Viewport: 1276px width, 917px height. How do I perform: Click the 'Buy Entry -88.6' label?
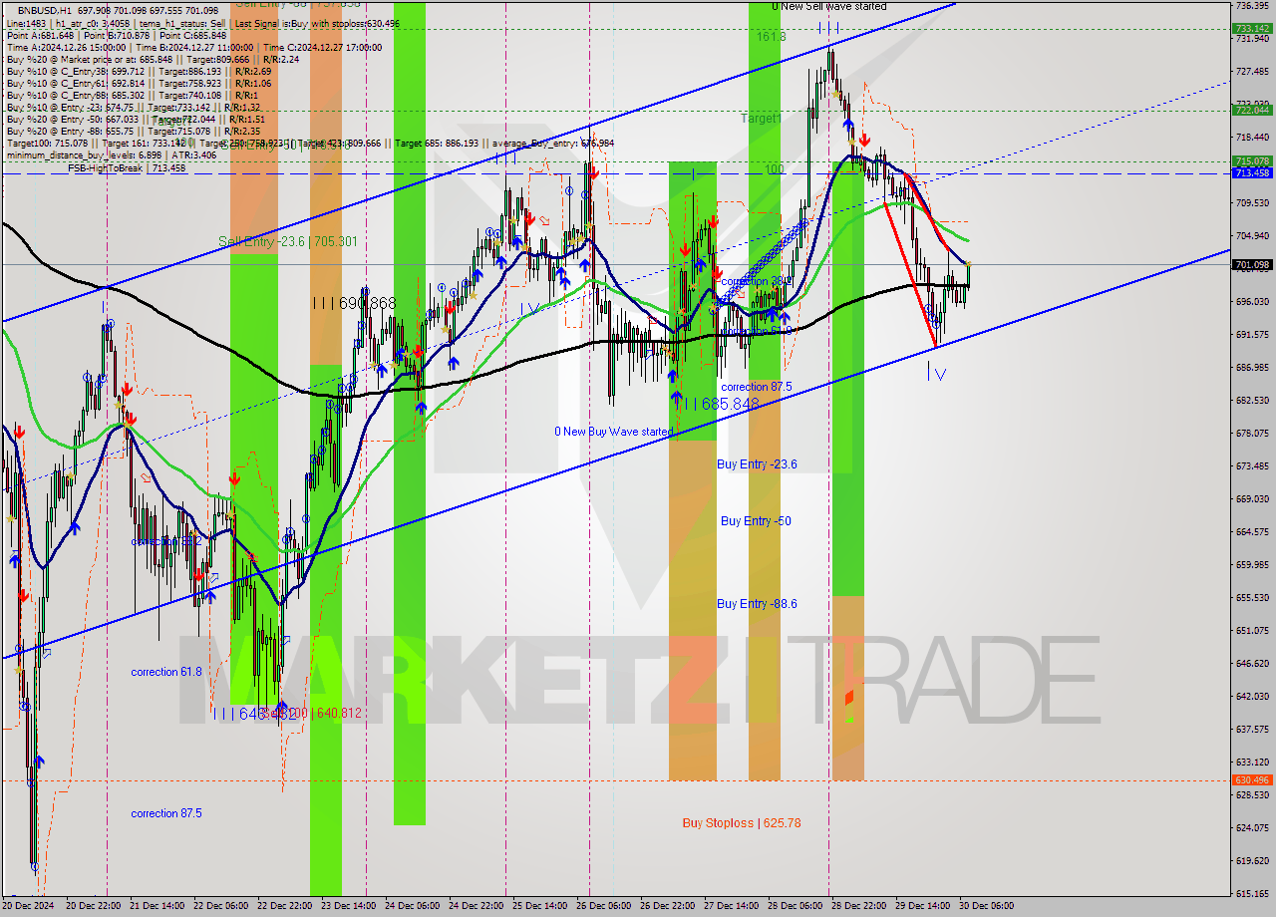757,604
